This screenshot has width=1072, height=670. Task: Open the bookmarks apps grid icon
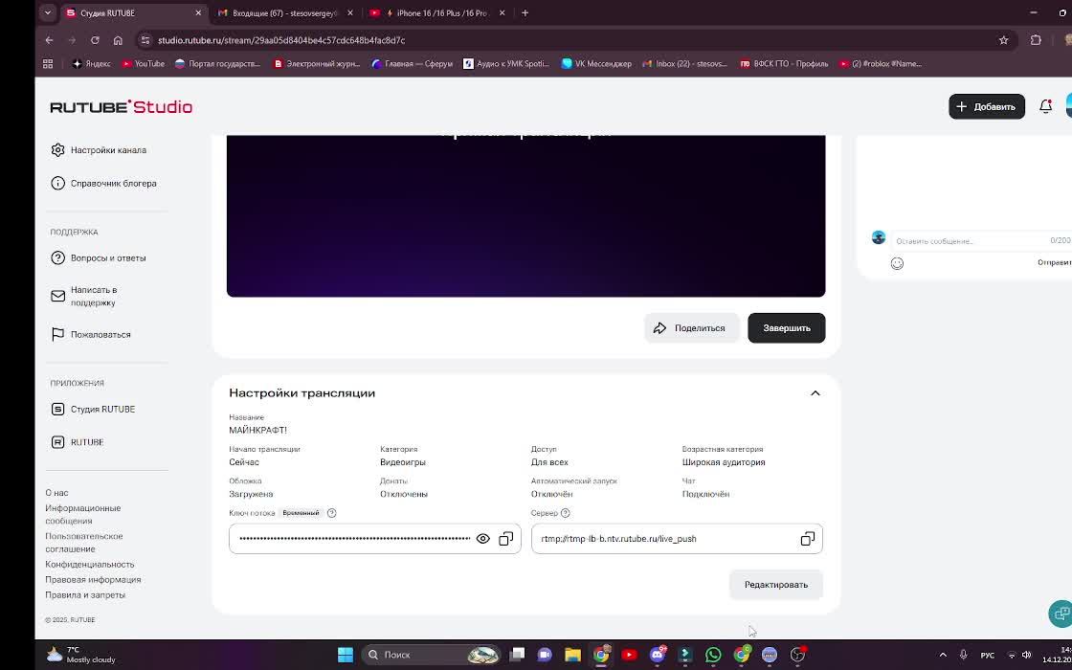click(48, 63)
